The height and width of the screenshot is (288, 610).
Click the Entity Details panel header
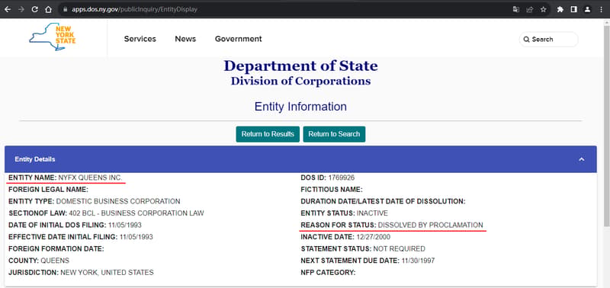(x=300, y=159)
